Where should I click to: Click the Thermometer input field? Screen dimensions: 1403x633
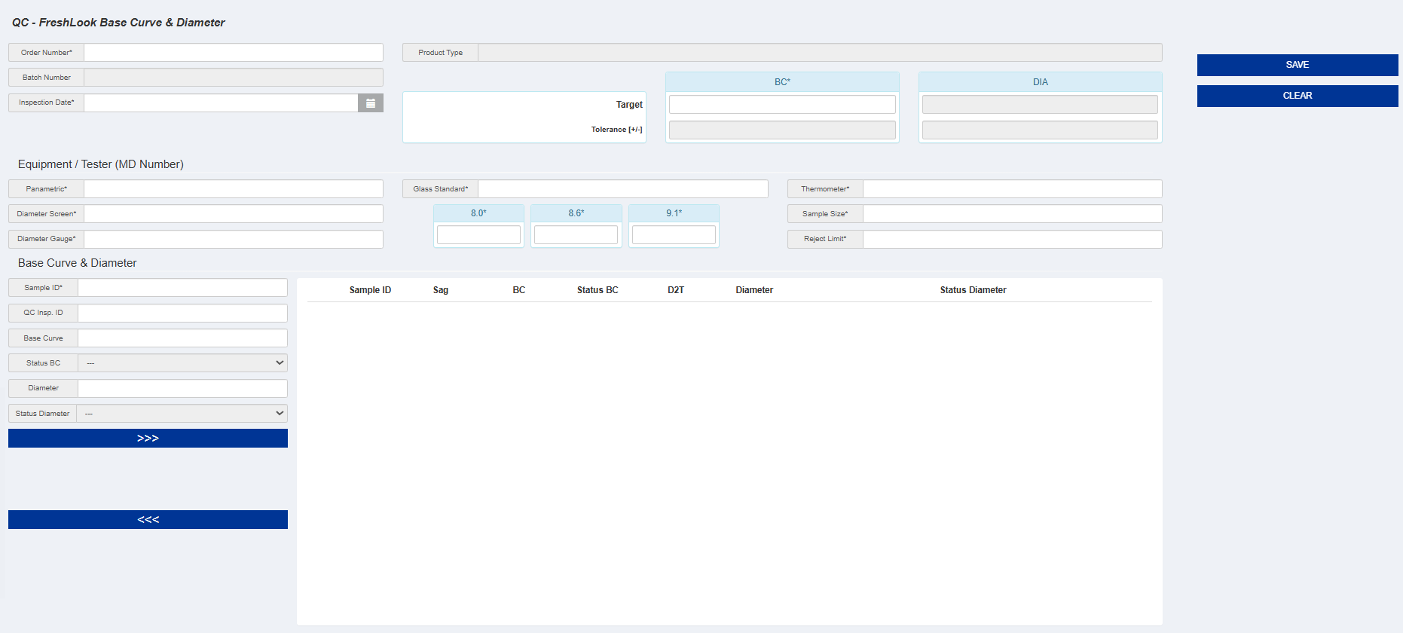[1012, 189]
